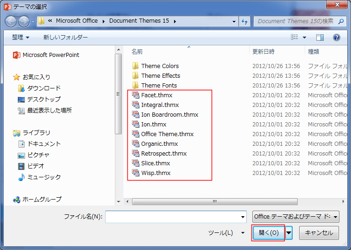This screenshot has width=351, height=250.
Task: Open ドキュメント library in navigation pane
Action: point(39,144)
